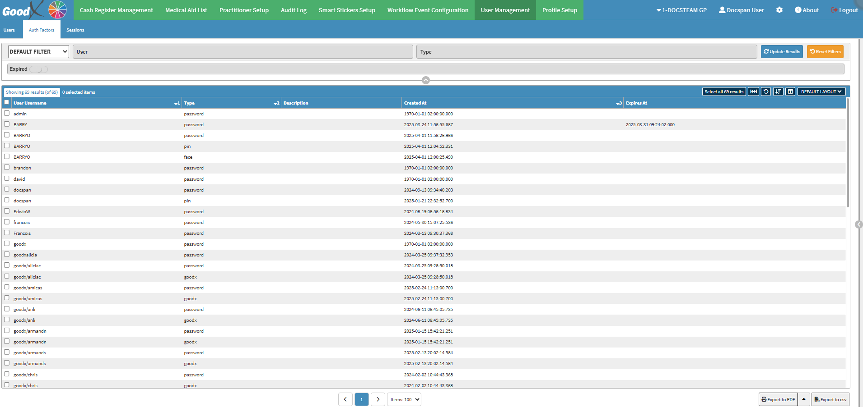Click Select all 69 results
This screenshot has height=407, width=863.
(724, 91)
